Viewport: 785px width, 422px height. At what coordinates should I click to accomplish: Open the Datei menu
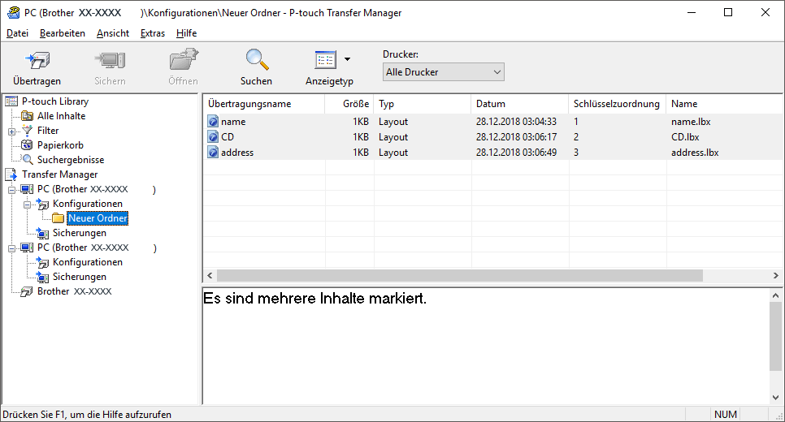pos(17,33)
